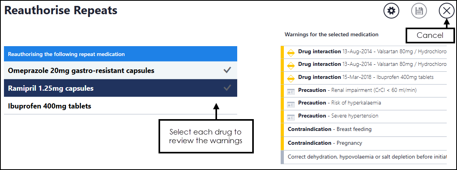This screenshot has height=170, width=457.
Task: Select Omeprazole 20mg gastro-resistant capsules
Action: (x=81, y=71)
